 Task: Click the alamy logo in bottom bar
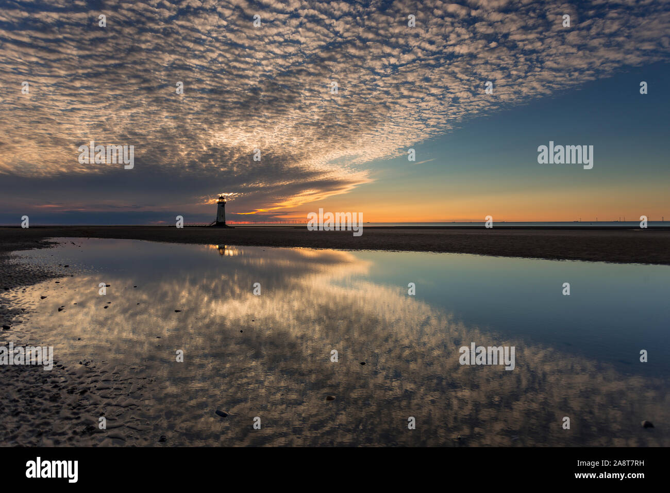pos(52,470)
